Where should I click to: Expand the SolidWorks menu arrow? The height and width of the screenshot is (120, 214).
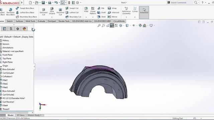click(22, 3)
